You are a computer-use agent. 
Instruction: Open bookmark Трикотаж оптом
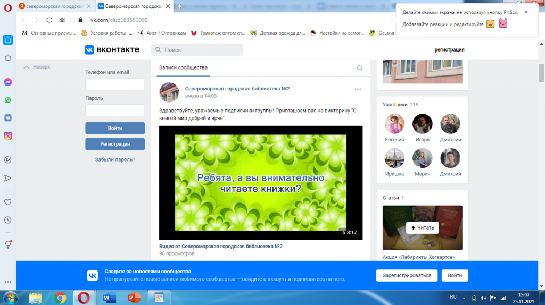[x=218, y=33]
